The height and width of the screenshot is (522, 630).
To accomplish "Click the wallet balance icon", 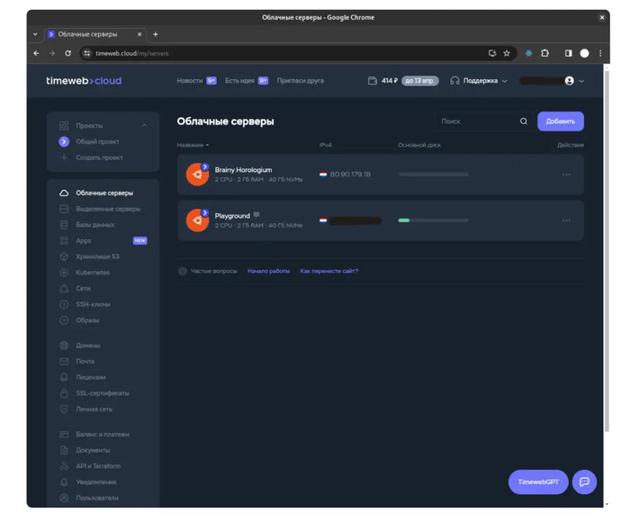I will coord(373,81).
